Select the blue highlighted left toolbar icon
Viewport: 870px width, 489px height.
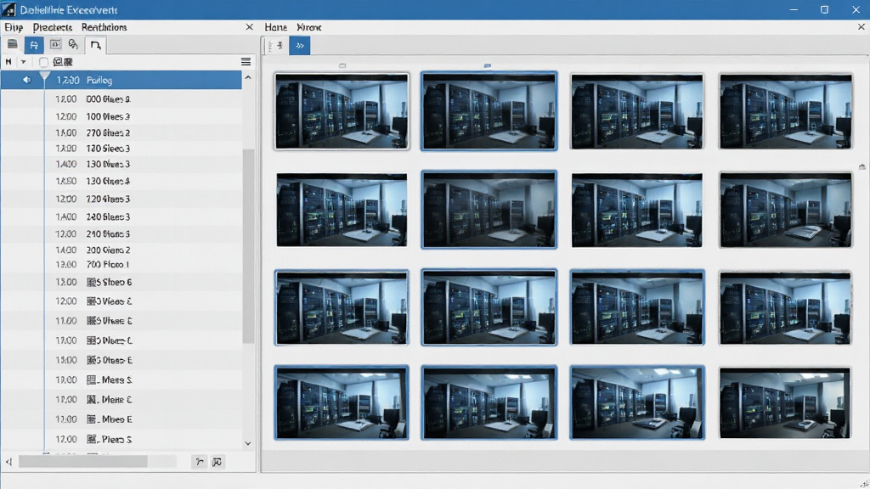[34, 45]
